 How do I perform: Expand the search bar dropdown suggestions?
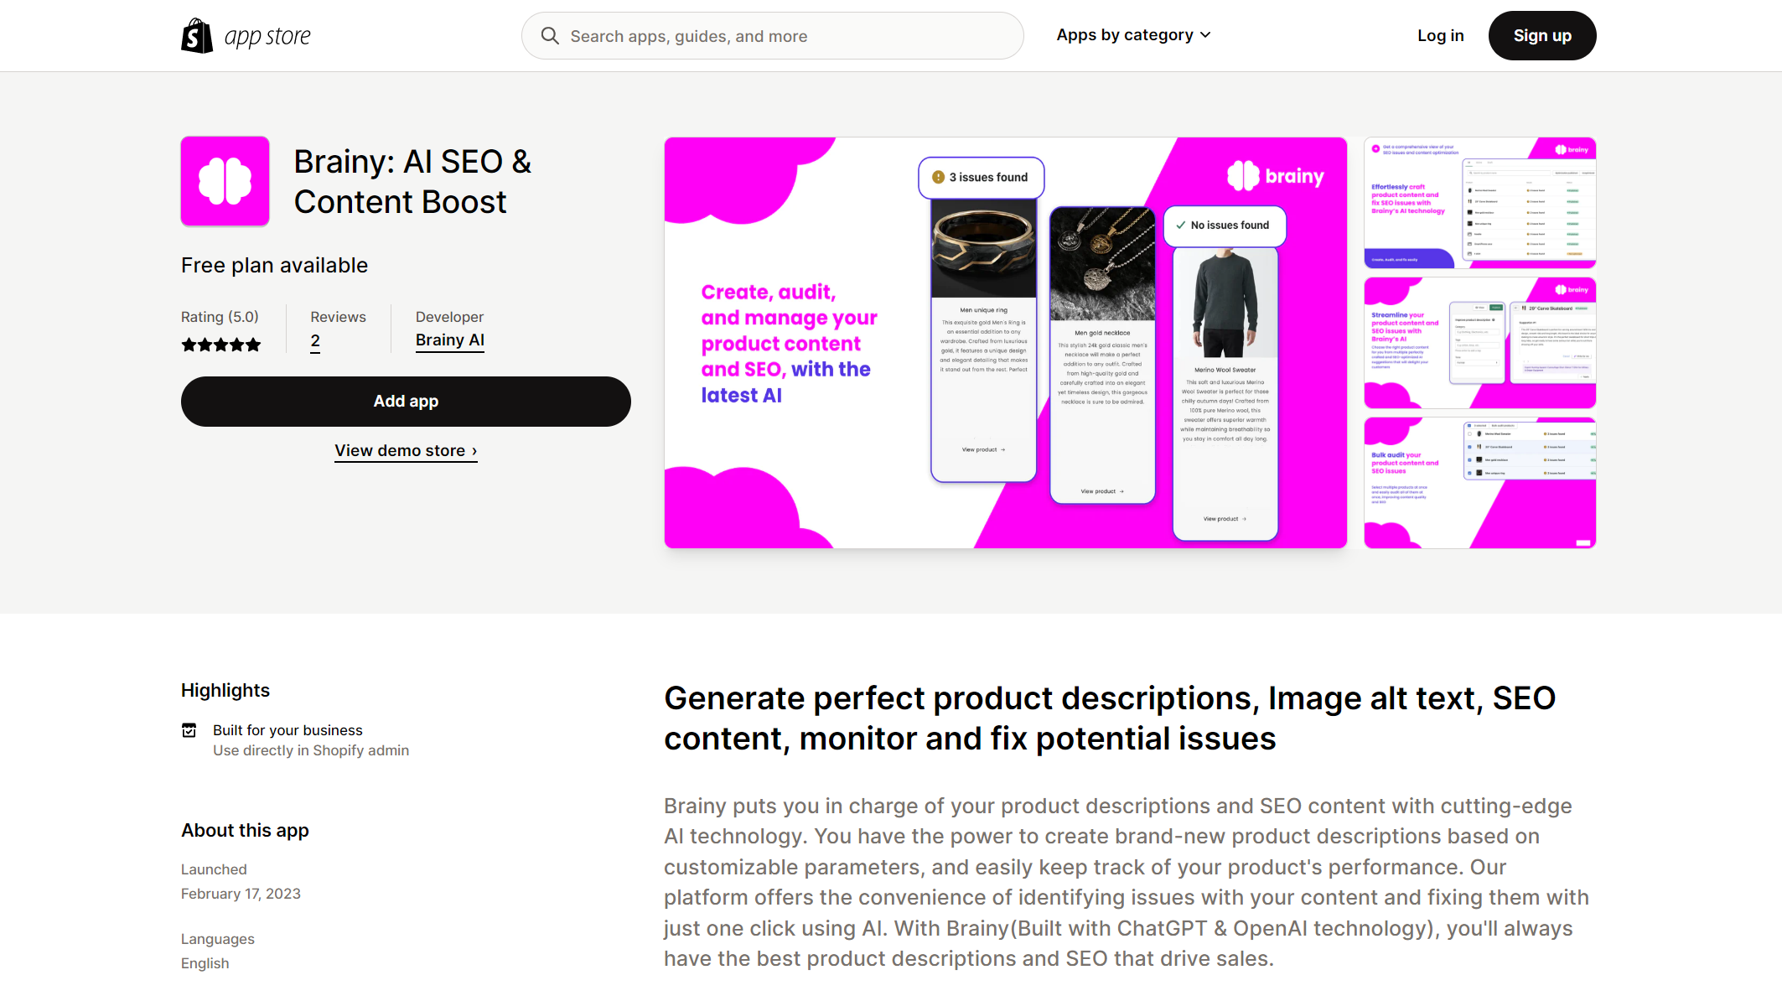(772, 35)
